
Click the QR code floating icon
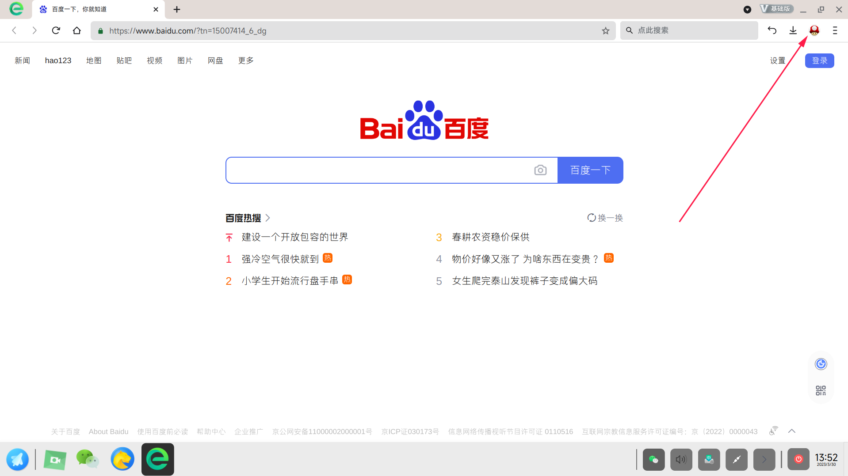click(x=821, y=390)
